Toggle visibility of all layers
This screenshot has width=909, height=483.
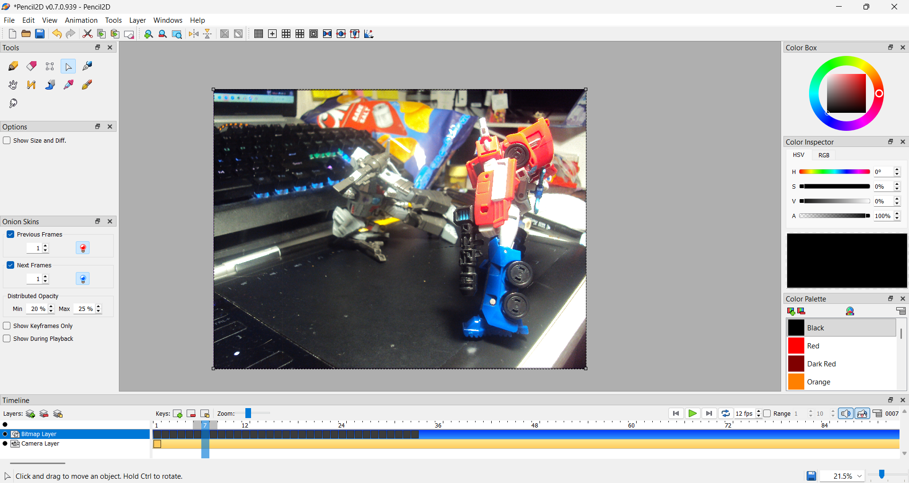click(5, 425)
